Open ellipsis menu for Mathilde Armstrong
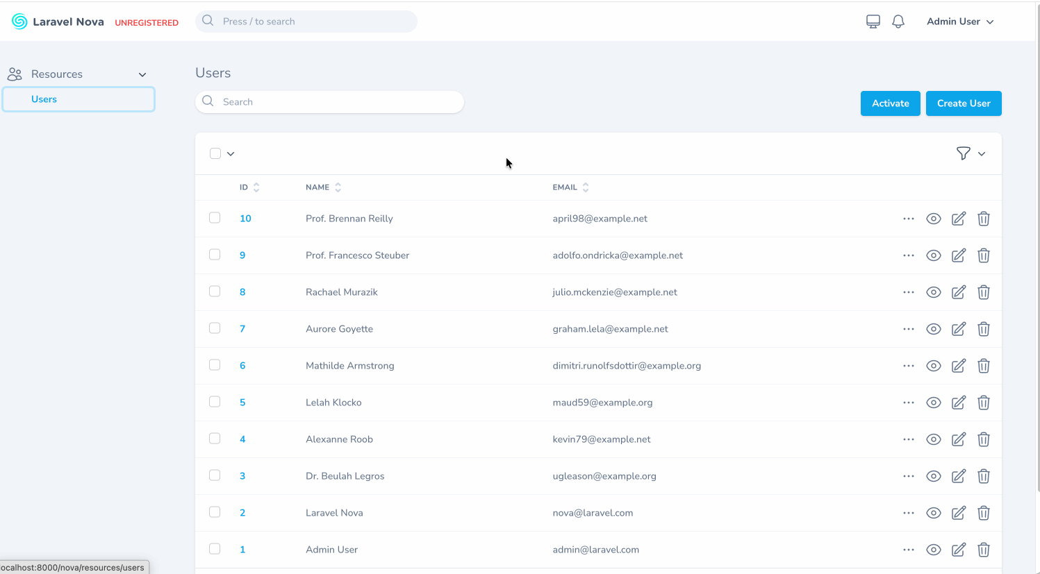The image size is (1040, 574). [909, 366]
